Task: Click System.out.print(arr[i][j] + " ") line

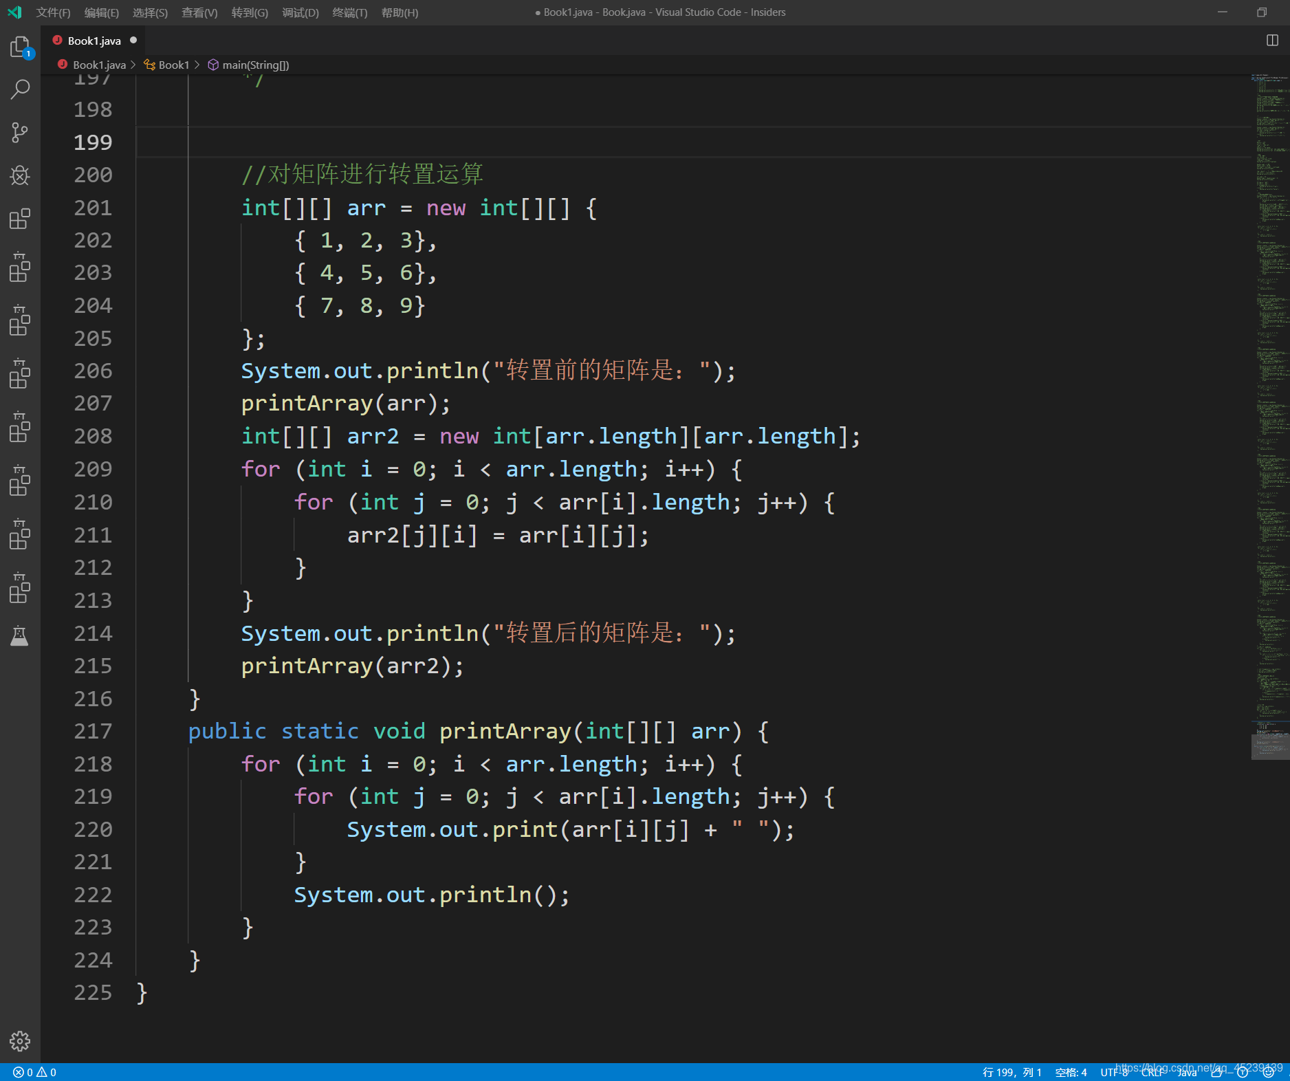Action: click(x=571, y=829)
